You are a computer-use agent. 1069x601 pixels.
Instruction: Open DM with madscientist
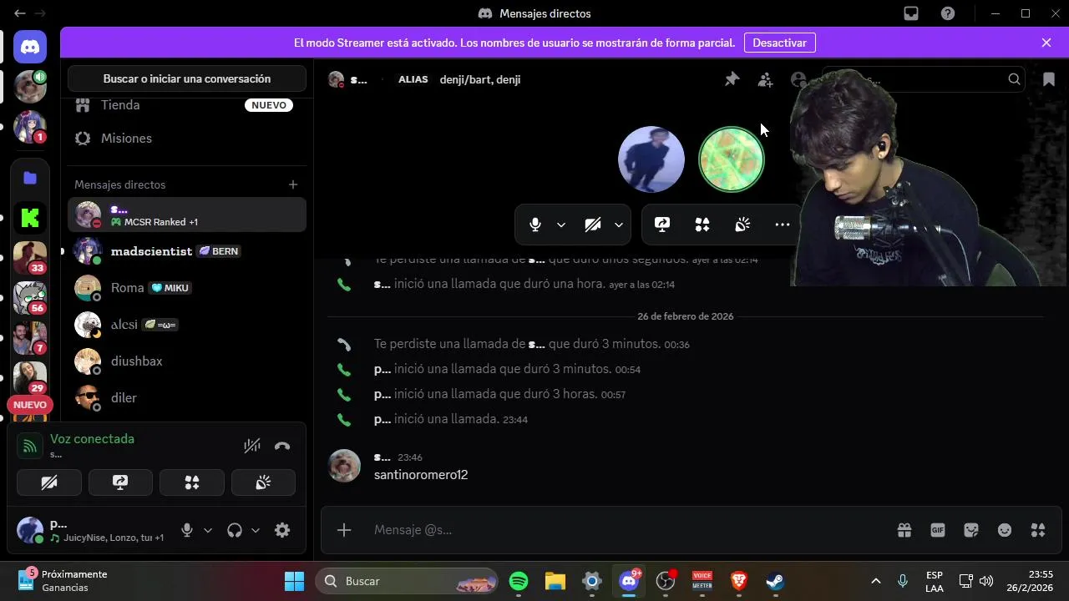(x=187, y=251)
